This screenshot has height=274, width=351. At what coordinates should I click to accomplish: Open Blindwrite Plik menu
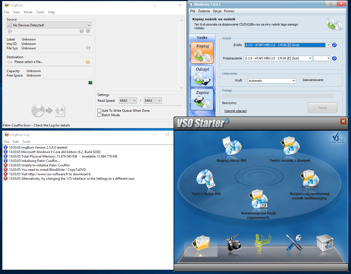pyautogui.click(x=193, y=11)
